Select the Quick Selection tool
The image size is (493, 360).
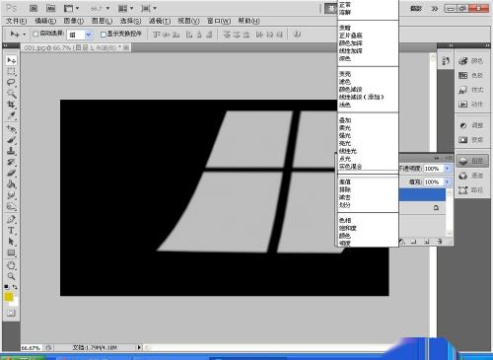point(11,94)
